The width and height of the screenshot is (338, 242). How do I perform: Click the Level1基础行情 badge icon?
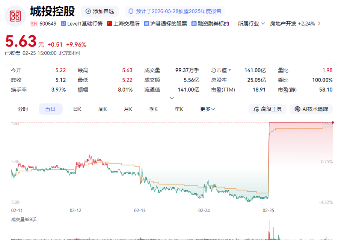(63, 24)
